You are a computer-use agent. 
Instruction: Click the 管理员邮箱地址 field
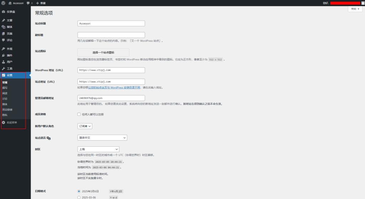point(111,98)
